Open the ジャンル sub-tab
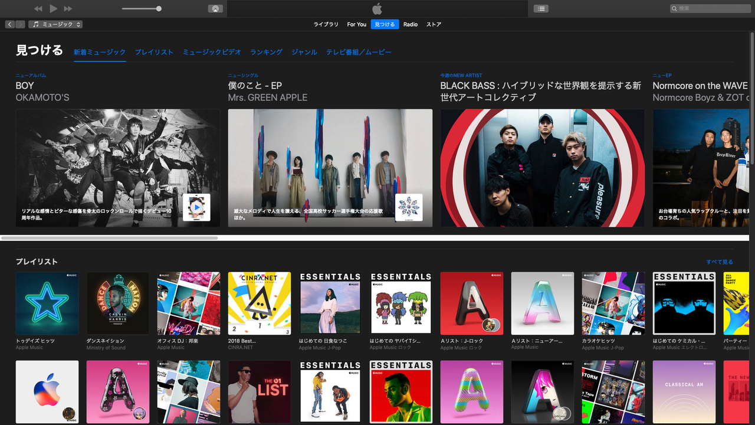The width and height of the screenshot is (755, 425). click(304, 52)
